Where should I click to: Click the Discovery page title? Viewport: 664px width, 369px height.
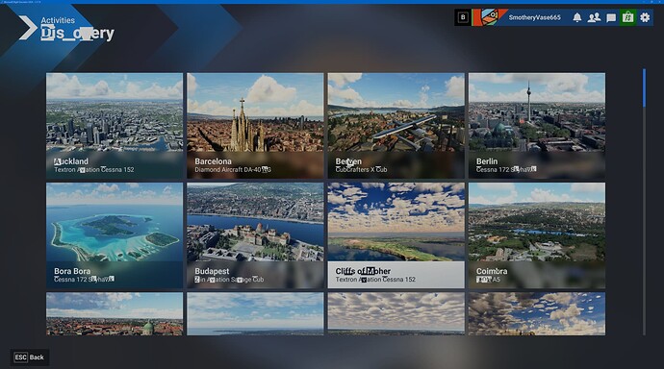pos(78,34)
